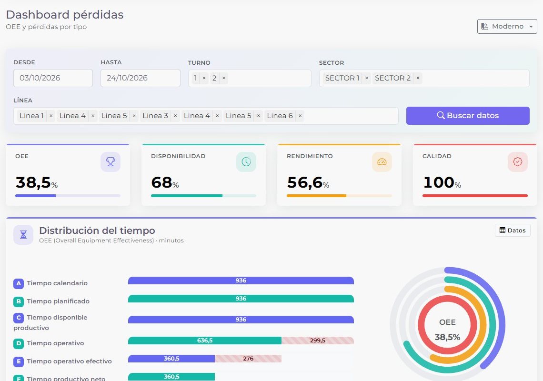The width and height of the screenshot is (543, 381).
Task: Click the Calidad check badge icon
Action: [518, 162]
